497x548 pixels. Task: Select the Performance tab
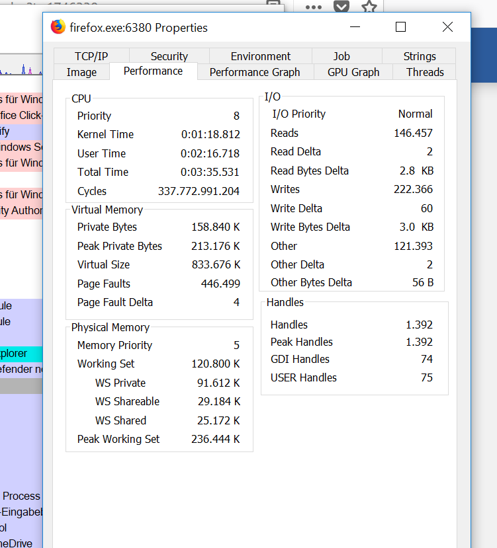(x=154, y=71)
